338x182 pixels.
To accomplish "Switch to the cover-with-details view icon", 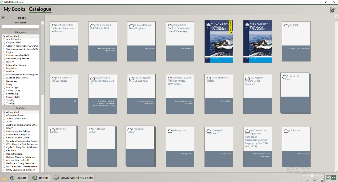I will pos(329,178).
